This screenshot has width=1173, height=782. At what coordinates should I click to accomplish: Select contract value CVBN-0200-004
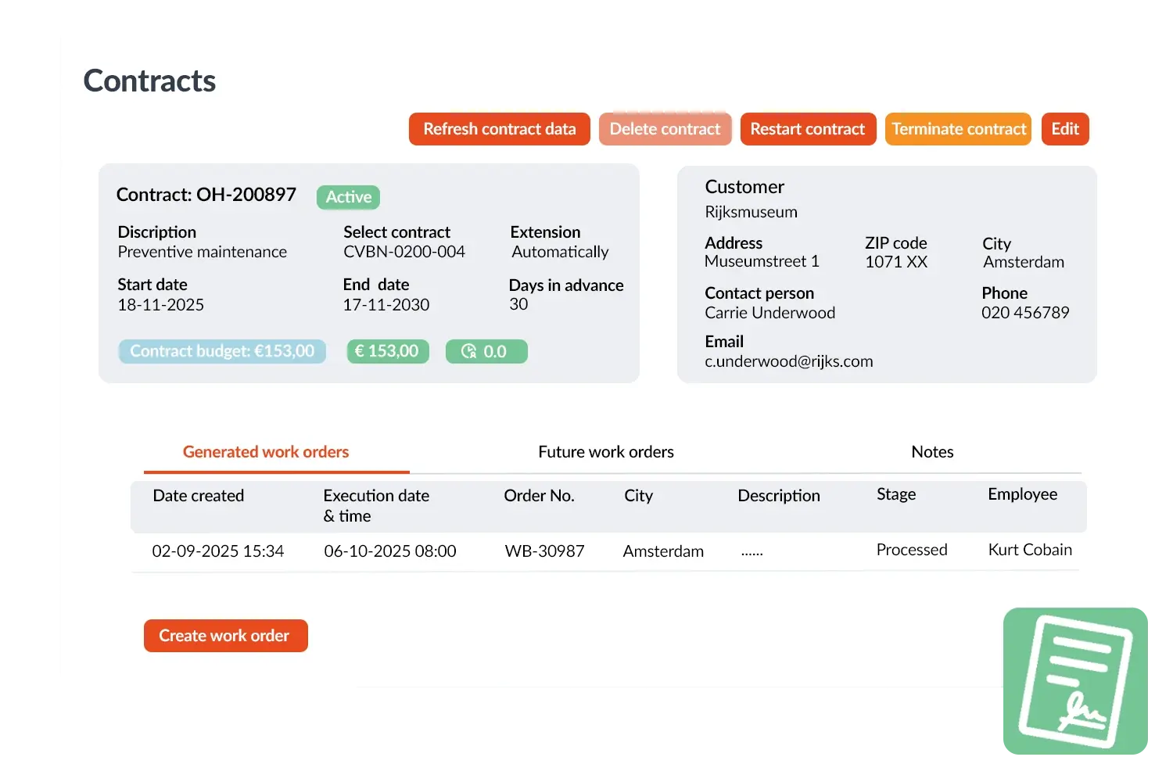pyautogui.click(x=404, y=252)
